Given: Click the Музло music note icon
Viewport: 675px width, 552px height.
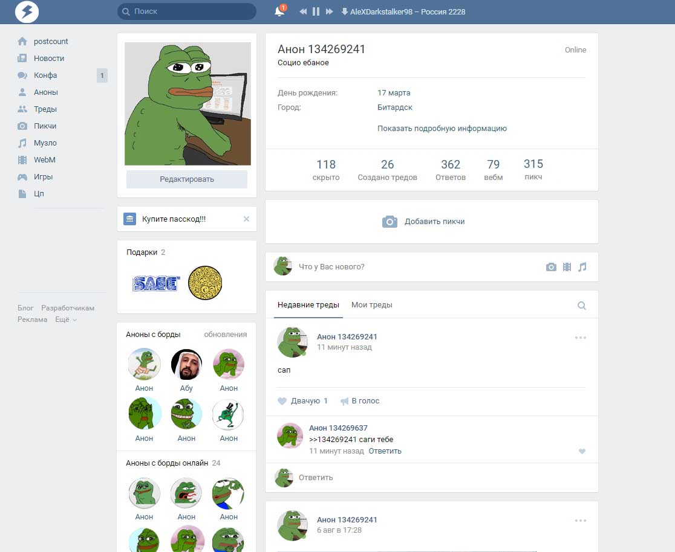Looking at the screenshot, I should point(22,143).
